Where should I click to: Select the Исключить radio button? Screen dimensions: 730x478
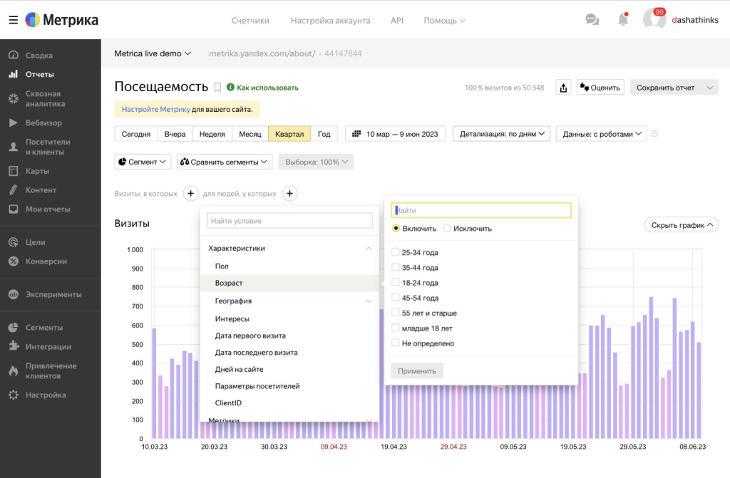[447, 229]
